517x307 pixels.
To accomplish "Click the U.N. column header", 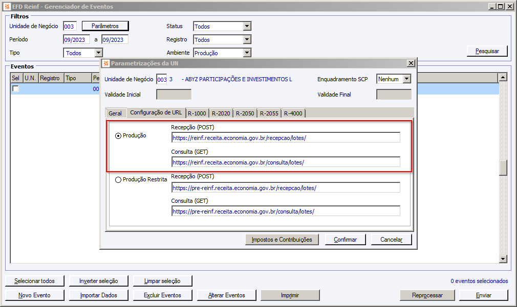I will tap(31, 78).
